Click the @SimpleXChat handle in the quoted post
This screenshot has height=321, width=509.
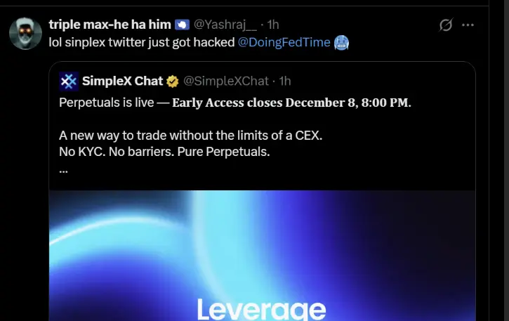(226, 81)
